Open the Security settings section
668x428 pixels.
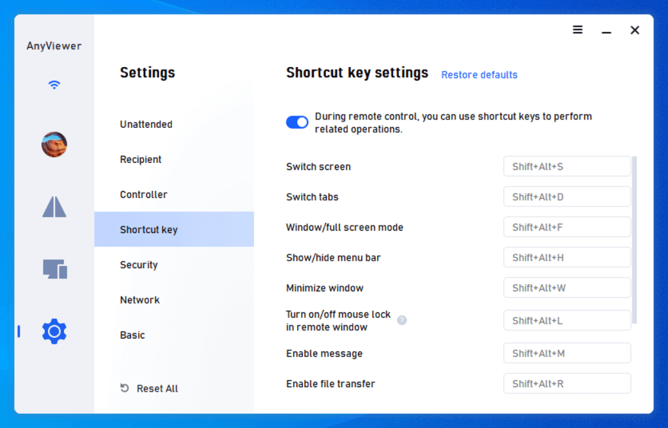pos(139,265)
